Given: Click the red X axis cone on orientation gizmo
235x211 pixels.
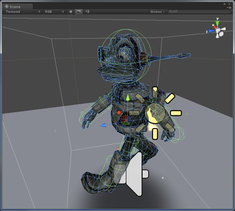Looking at the screenshot, I should click(215, 27).
